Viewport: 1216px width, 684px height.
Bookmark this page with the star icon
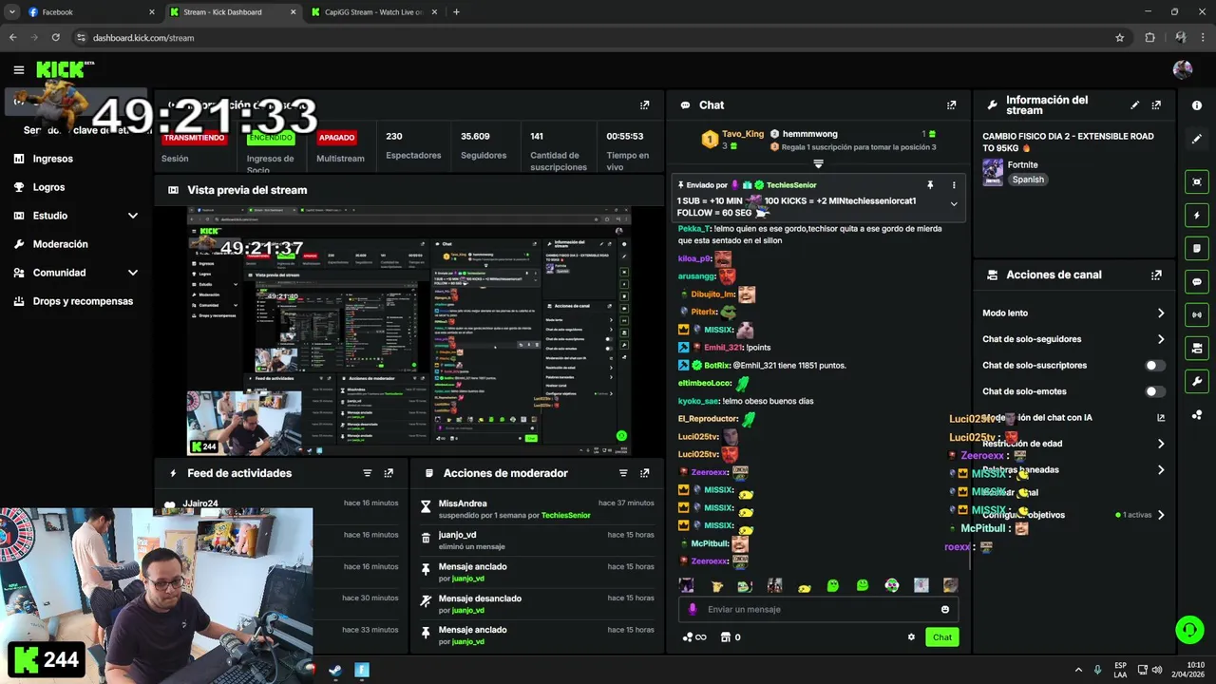pyautogui.click(x=1120, y=38)
